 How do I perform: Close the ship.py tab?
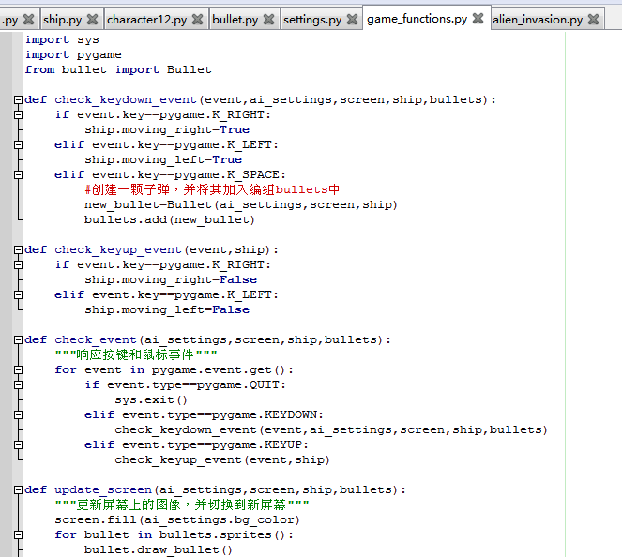pyautogui.click(x=93, y=19)
